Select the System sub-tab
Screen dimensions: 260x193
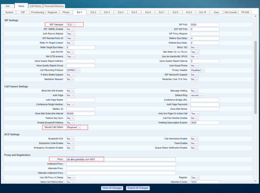pos(9,12)
